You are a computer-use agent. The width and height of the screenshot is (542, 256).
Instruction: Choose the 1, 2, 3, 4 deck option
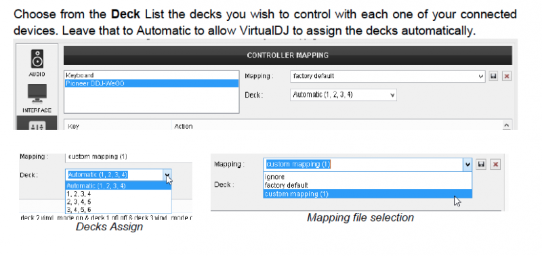(x=118, y=194)
